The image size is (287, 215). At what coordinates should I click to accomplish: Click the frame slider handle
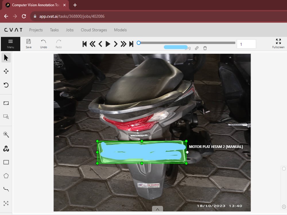(139, 43)
